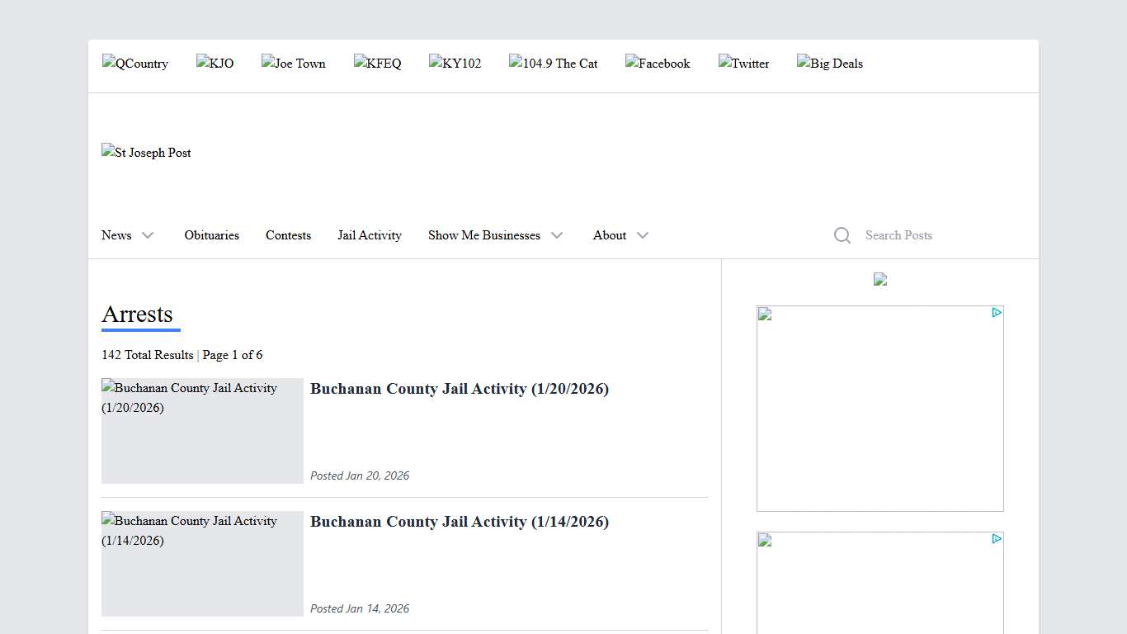Open the Joe Town icon link
This screenshot has width=1127, height=634.
click(x=294, y=64)
